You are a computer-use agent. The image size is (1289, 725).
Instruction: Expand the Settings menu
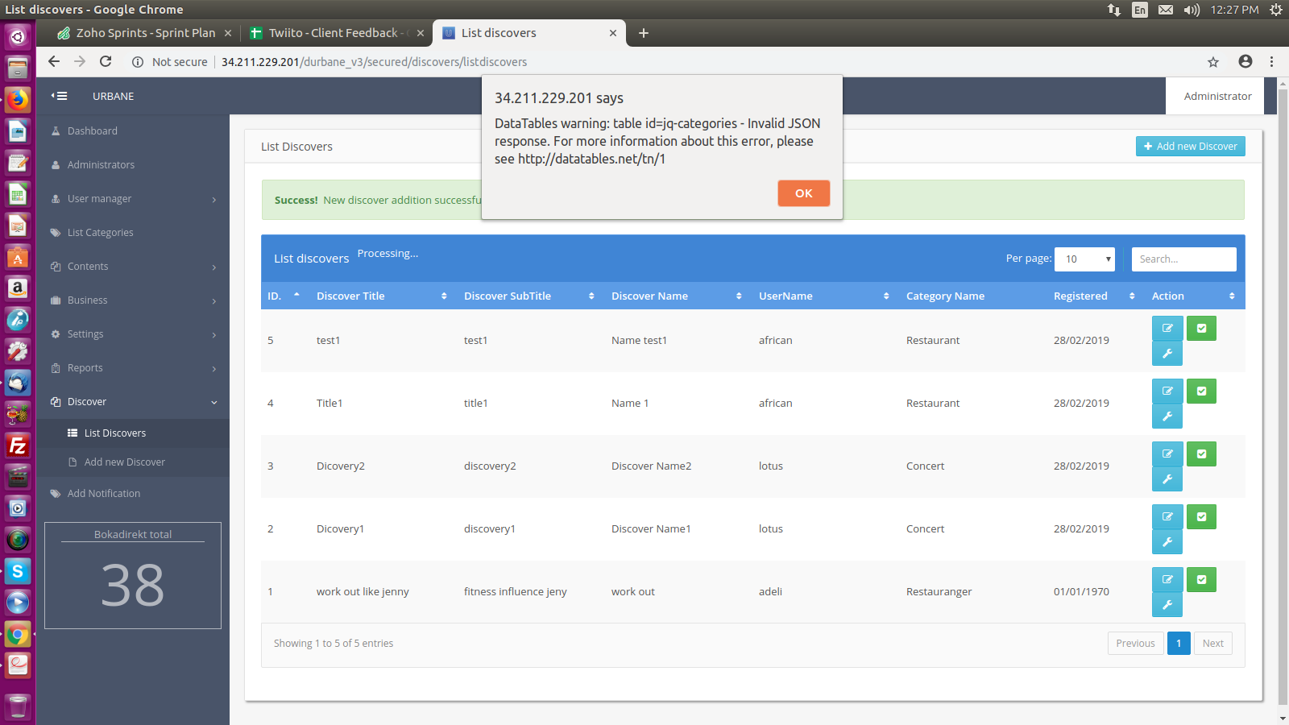point(133,334)
